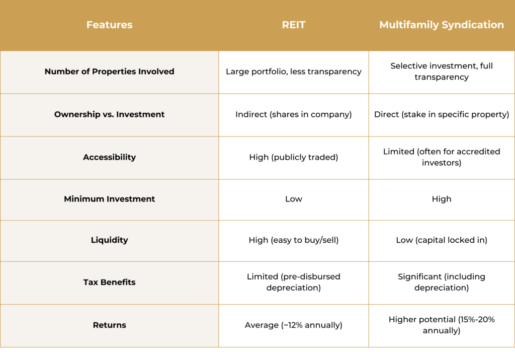Click the 'High (publicly traded)' cell
Screen dimensions: 515x352
pyautogui.click(x=294, y=157)
